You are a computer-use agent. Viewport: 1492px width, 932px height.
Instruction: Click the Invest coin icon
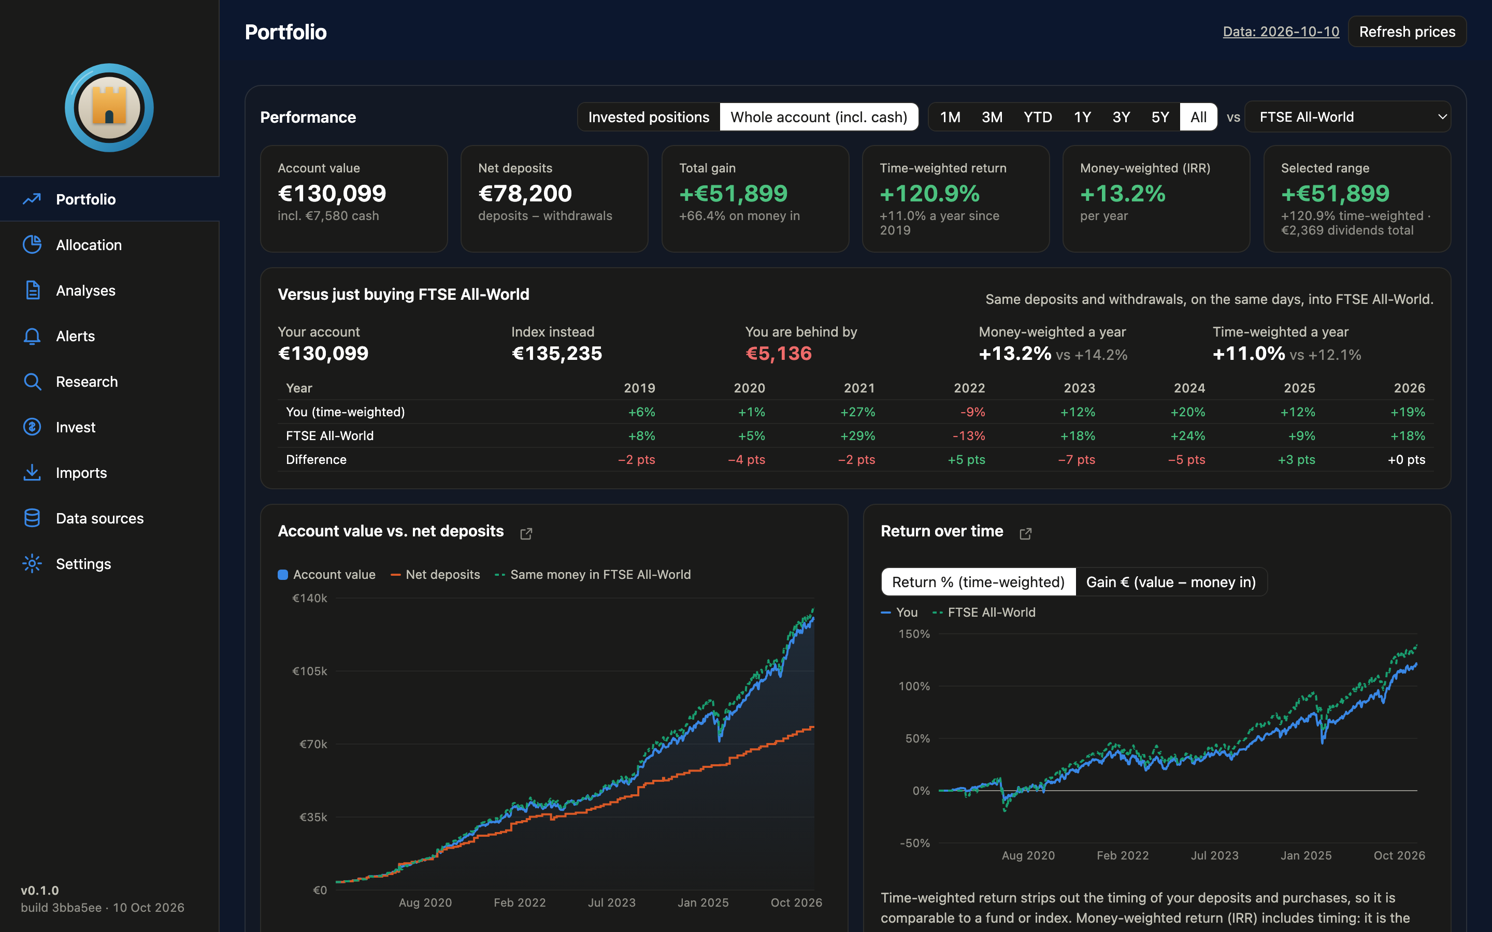click(x=32, y=427)
